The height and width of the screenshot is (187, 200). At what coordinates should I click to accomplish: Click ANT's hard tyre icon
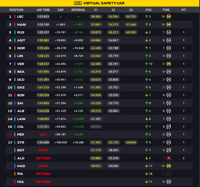(169, 40)
